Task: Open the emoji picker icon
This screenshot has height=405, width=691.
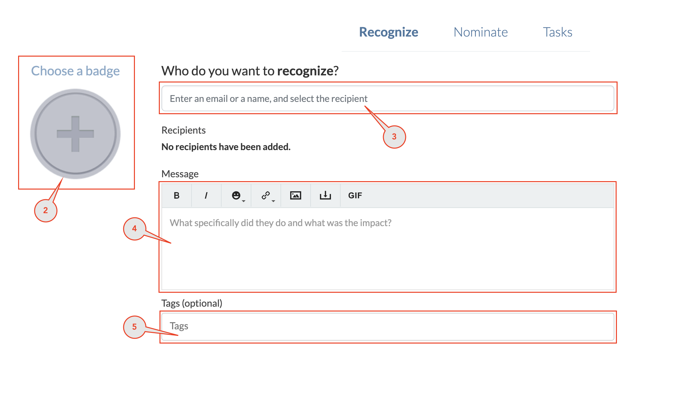Action: point(236,194)
